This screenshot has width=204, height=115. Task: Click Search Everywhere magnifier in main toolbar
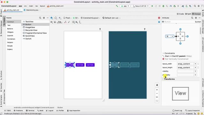(195, 6)
